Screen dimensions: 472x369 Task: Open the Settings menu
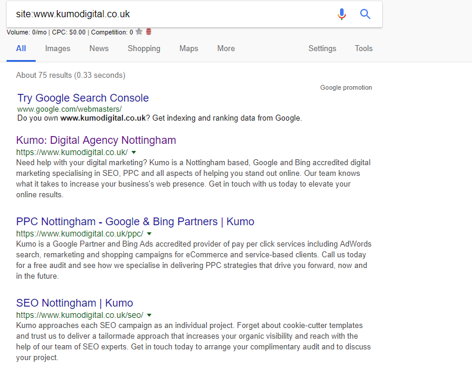click(322, 49)
